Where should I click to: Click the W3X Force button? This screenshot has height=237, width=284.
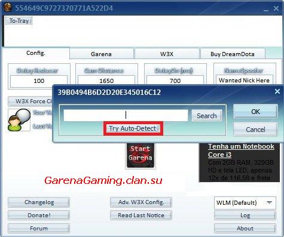pos(30,101)
